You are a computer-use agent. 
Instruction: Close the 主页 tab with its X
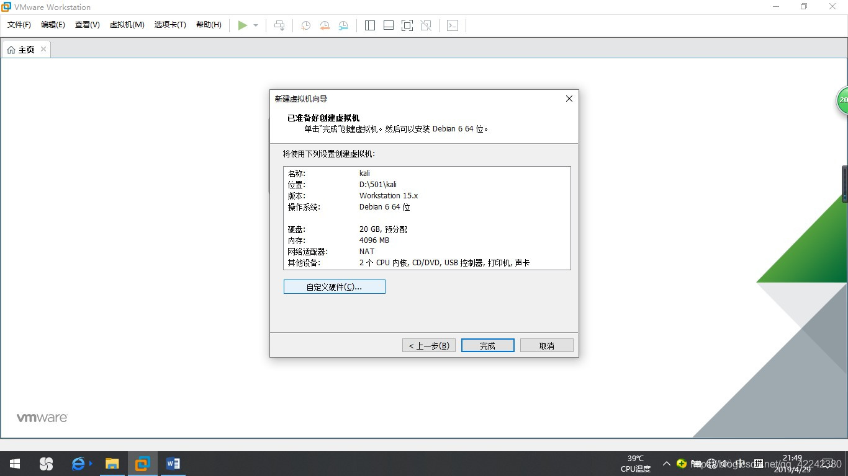pos(43,49)
